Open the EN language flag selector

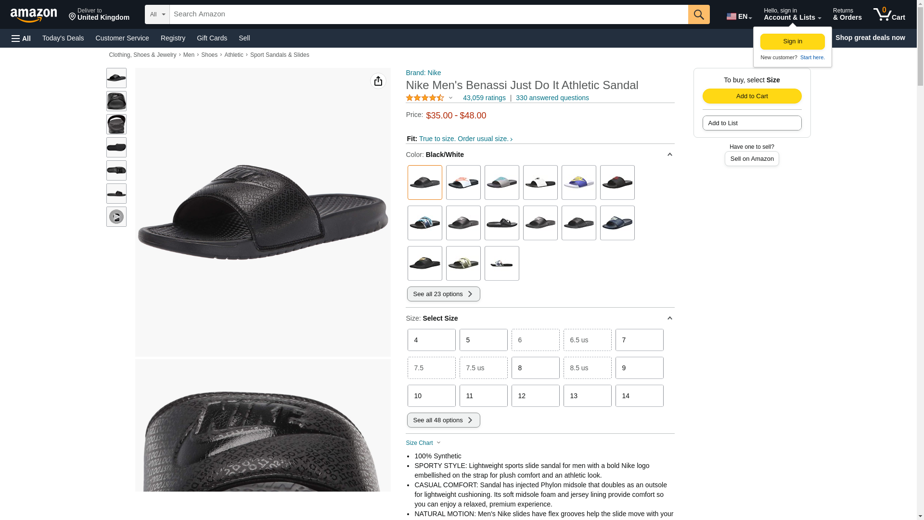[739, 16]
